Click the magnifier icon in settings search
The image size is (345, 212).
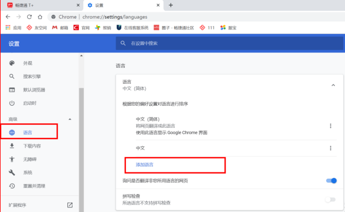[123, 43]
